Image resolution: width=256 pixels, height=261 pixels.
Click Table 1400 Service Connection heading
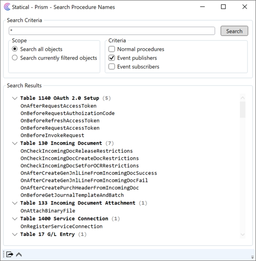tap(64, 219)
